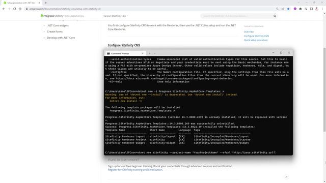
Task: Click the Command Prompt tab icon
Action: 108,53
